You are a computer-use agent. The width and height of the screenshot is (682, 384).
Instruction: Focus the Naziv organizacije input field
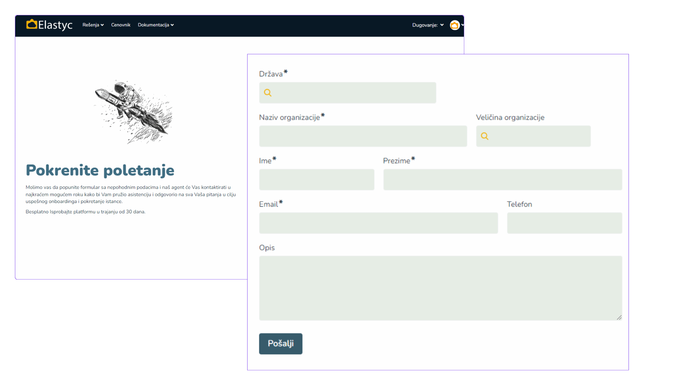363,136
